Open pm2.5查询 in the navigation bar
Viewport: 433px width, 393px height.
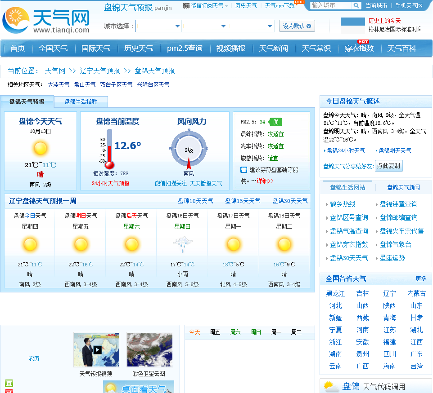point(185,49)
